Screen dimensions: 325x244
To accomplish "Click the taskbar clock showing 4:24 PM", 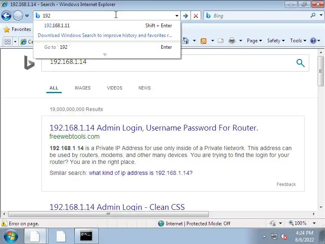I will tap(304, 236).
